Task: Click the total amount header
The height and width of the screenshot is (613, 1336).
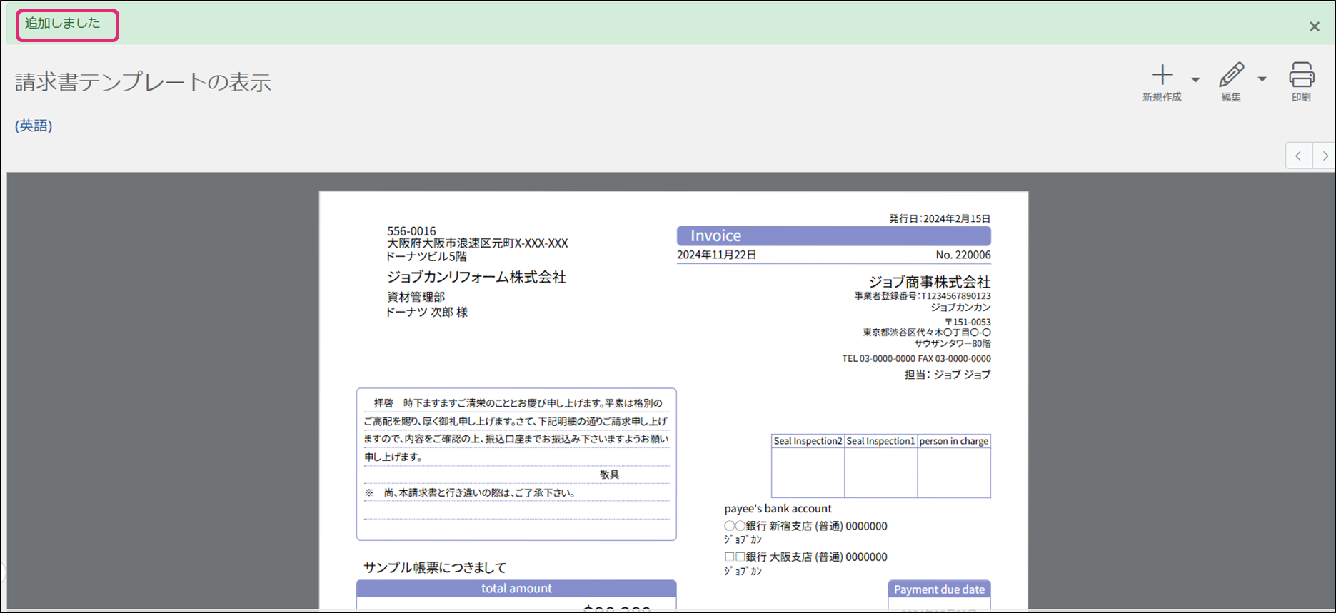Action: [x=516, y=589]
